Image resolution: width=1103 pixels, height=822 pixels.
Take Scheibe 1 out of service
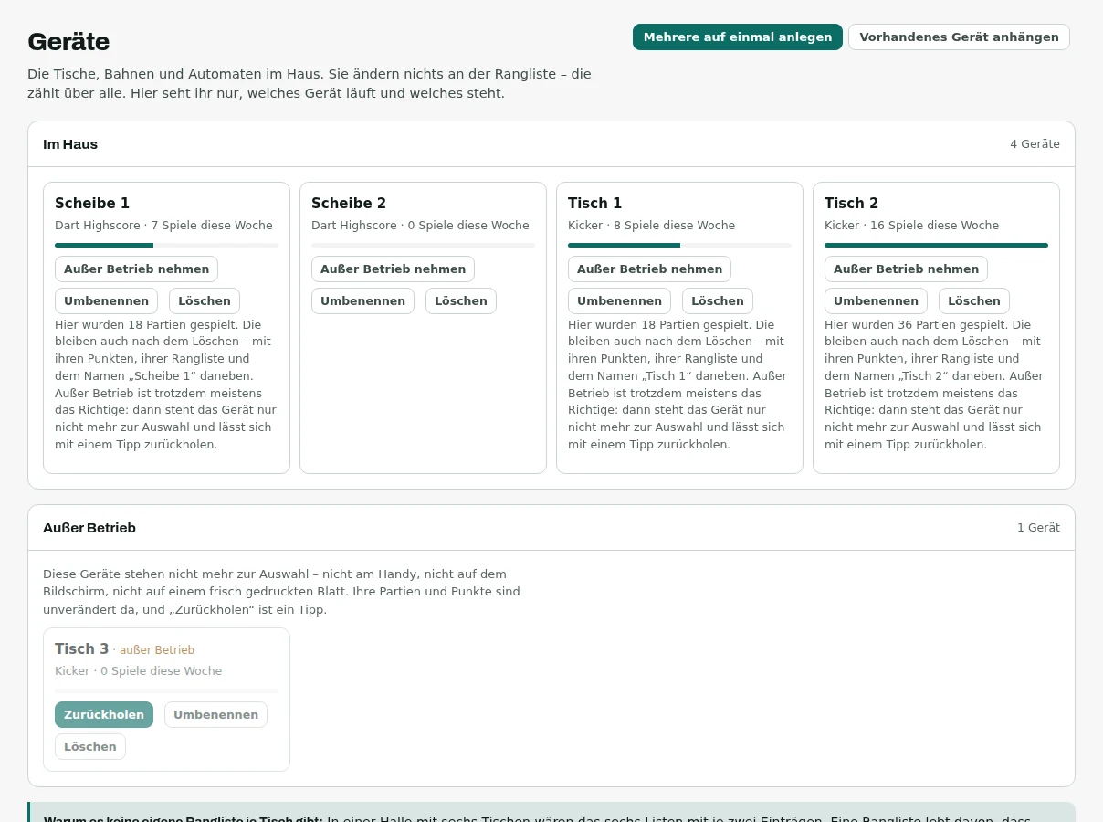click(x=136, y=269)
